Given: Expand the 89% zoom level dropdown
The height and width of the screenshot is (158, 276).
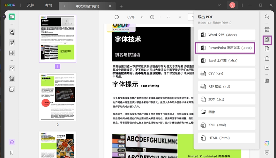Looking at the screenshot, I should pyautogui.click(x=142, y=17).
